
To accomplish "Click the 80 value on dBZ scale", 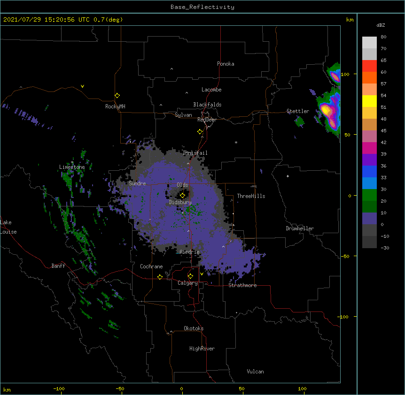I will tap(383, 37).
